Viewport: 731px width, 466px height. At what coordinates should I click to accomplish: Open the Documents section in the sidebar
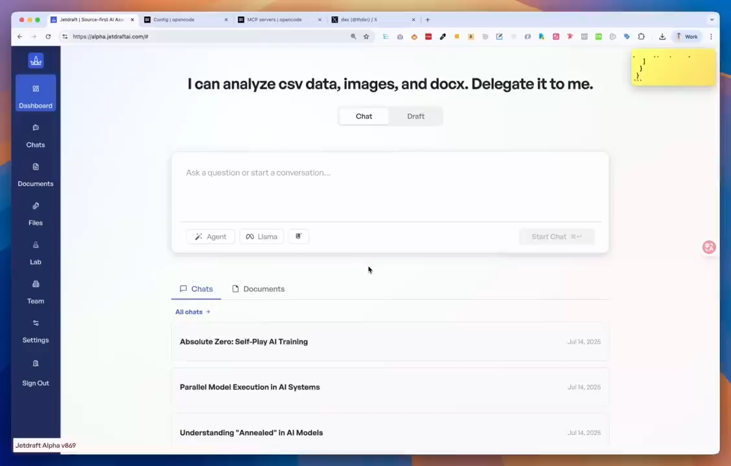click(x=36, y=175)
